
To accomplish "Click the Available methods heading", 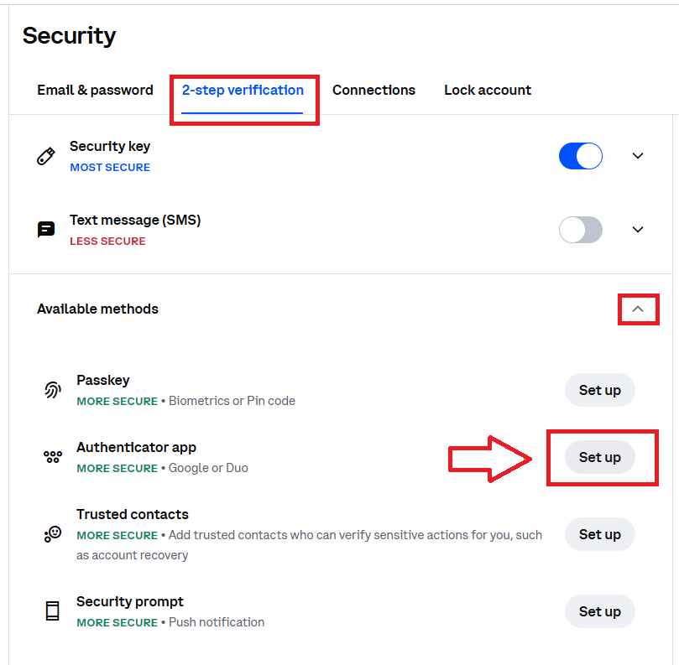I will 97,309.
